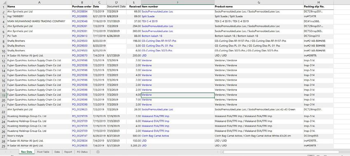Open purchase order link PO_0029413
Screen dimensions: 350x156
pos(80,36)
